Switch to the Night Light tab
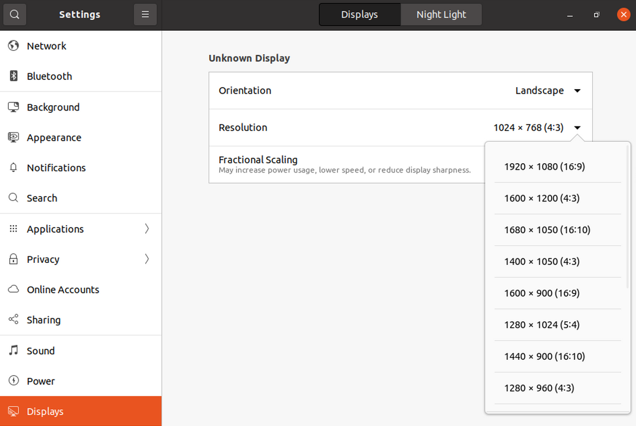 click(x=441, y=15)
